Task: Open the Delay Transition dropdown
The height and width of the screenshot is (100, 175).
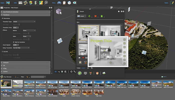Action: click(22, 47)
